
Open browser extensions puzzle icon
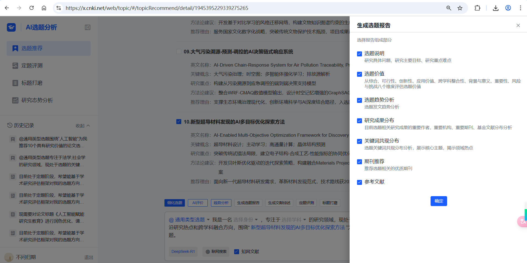point(477,8)
